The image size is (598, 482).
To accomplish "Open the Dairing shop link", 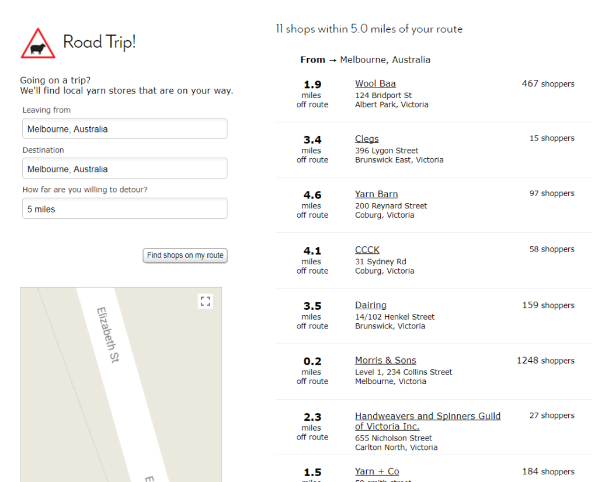I will coord(370,305).
